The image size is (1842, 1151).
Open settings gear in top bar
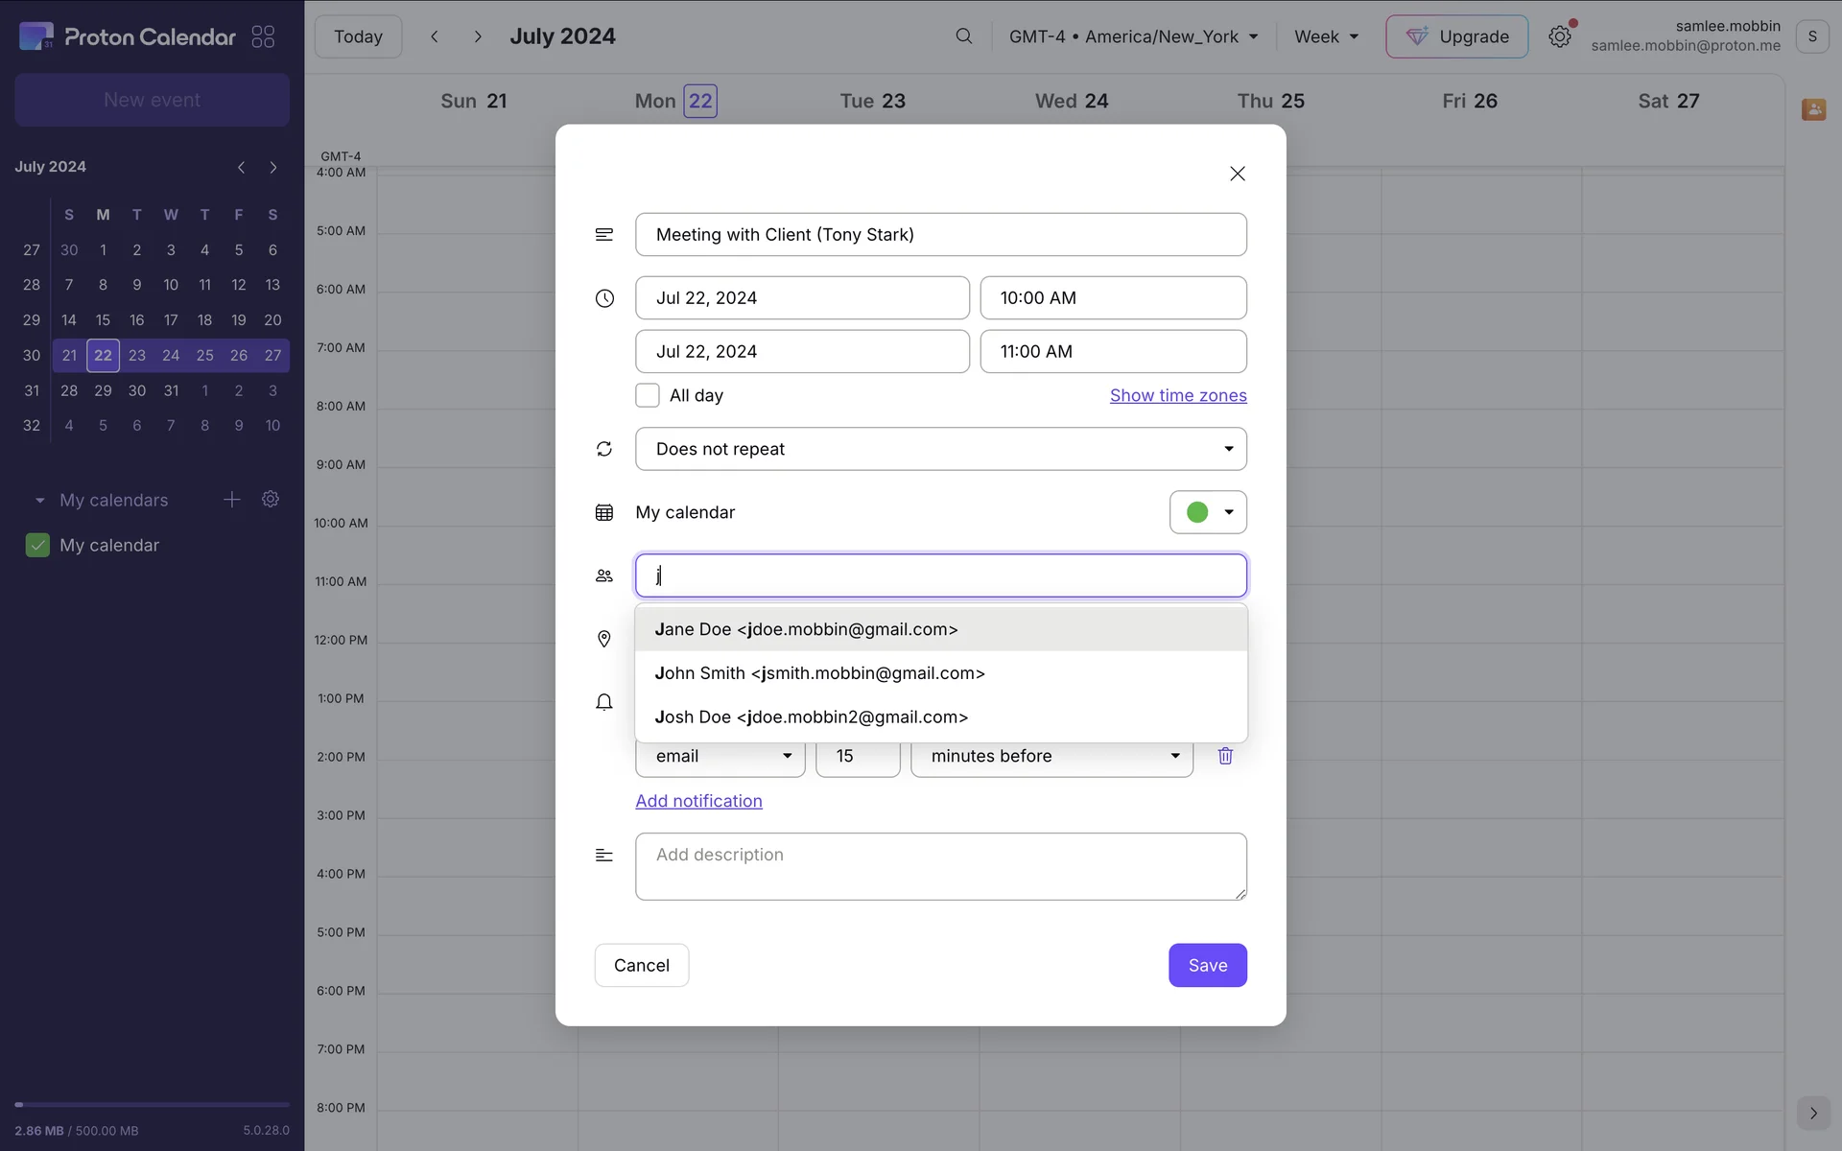1559,36
